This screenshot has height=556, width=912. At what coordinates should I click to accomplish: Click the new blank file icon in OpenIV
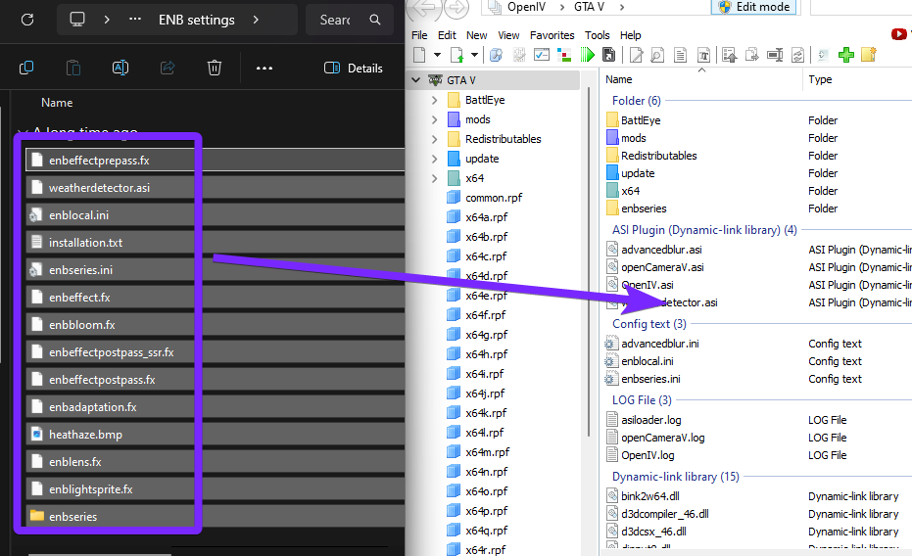click(x=419, y=55)
